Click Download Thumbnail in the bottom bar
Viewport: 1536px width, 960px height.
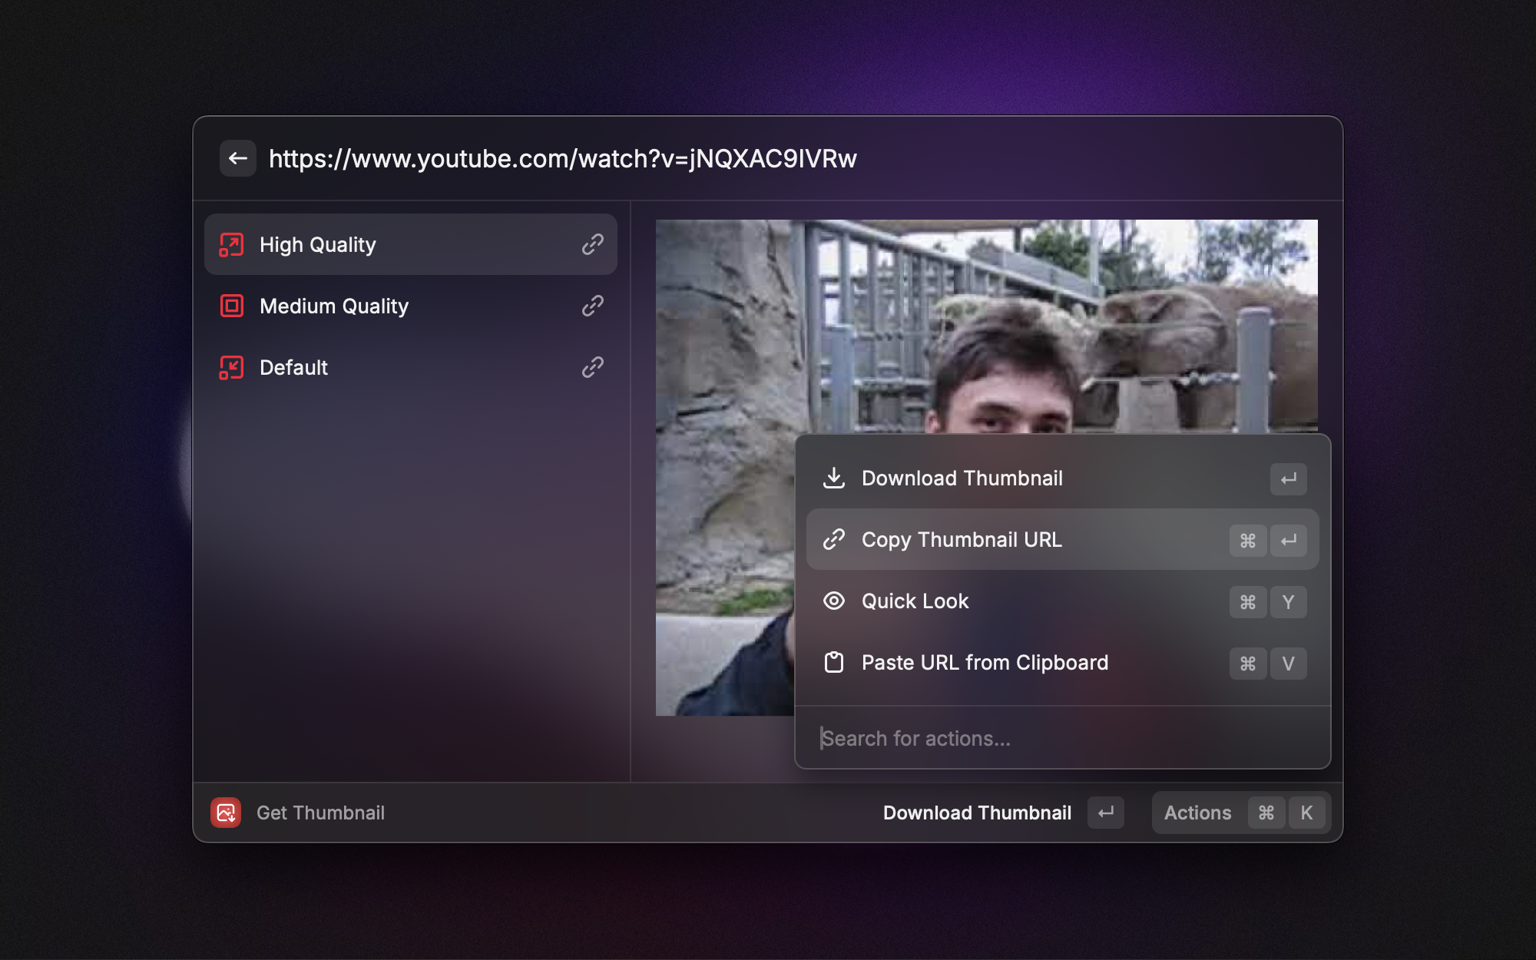click(x=977, y=813)
